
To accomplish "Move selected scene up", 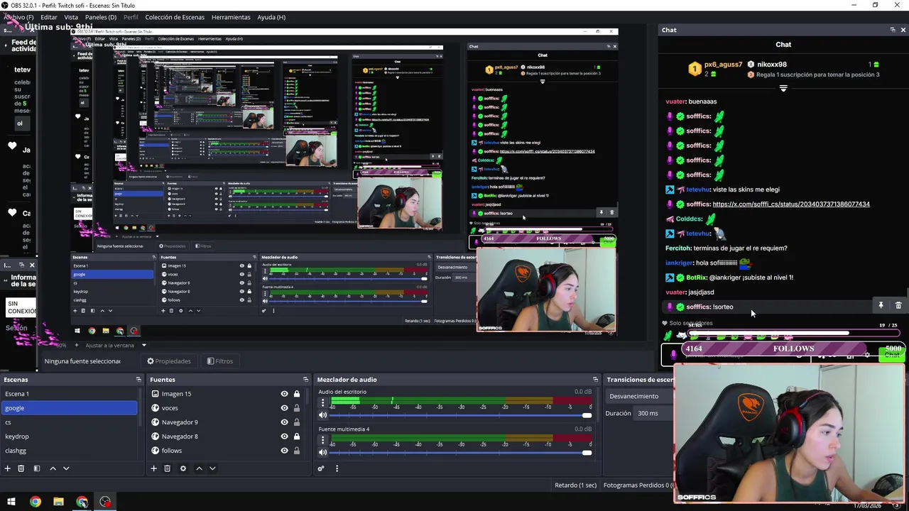I will pos(53,468).
